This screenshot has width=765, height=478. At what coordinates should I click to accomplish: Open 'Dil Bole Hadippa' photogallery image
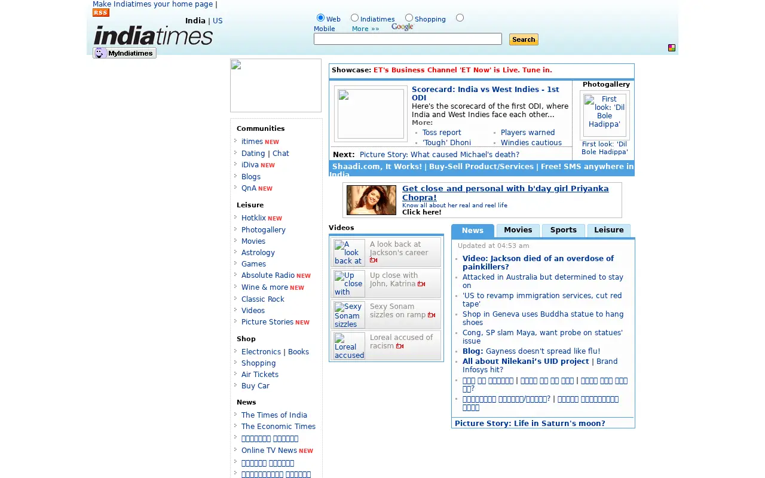point(605,115)
